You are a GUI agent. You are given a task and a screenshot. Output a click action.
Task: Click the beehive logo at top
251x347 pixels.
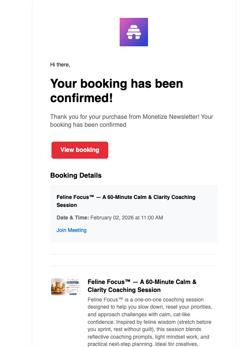click(134, 32)
